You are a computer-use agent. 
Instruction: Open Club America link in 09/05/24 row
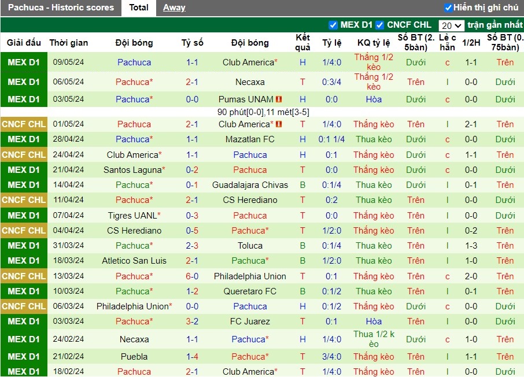(x=248, y=62)
